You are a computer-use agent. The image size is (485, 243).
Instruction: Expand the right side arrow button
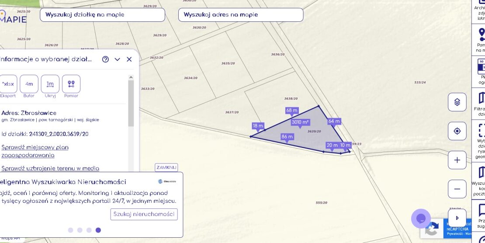[x=457, y=218]
